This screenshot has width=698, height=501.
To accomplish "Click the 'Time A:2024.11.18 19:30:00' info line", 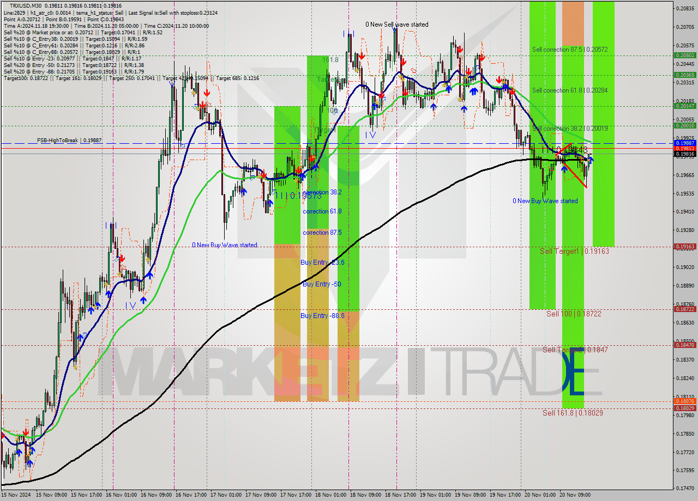I will pyautogui.click(x=106, y=26).
